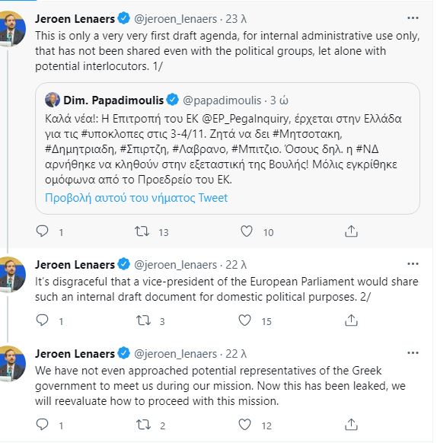The image size is (437, 443).
Task: Like the tweet with 15 likes
Action: (x=245, y=320)
